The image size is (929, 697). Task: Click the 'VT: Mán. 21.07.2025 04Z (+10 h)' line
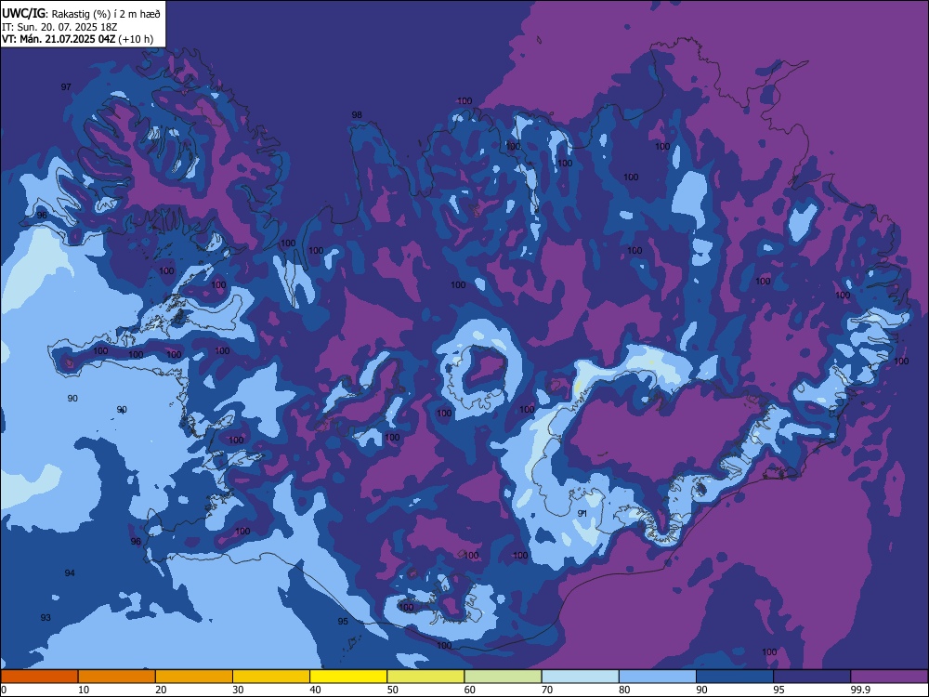[x=78, y=39]
